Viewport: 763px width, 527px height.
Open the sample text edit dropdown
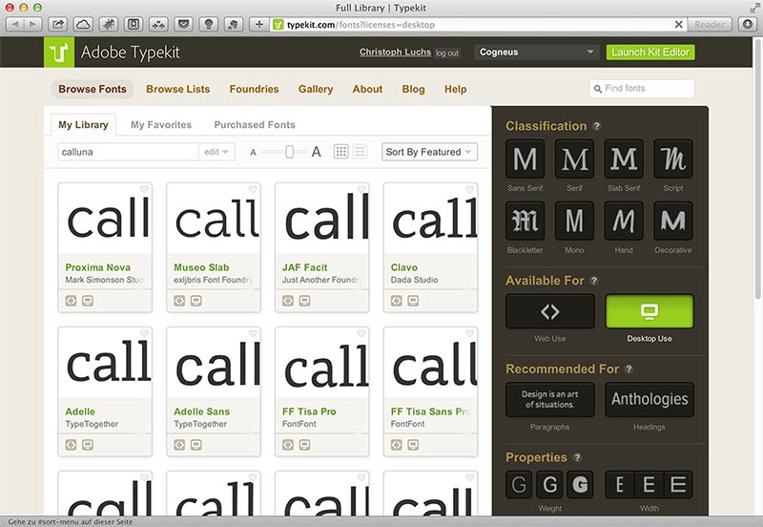click(217, 152)
